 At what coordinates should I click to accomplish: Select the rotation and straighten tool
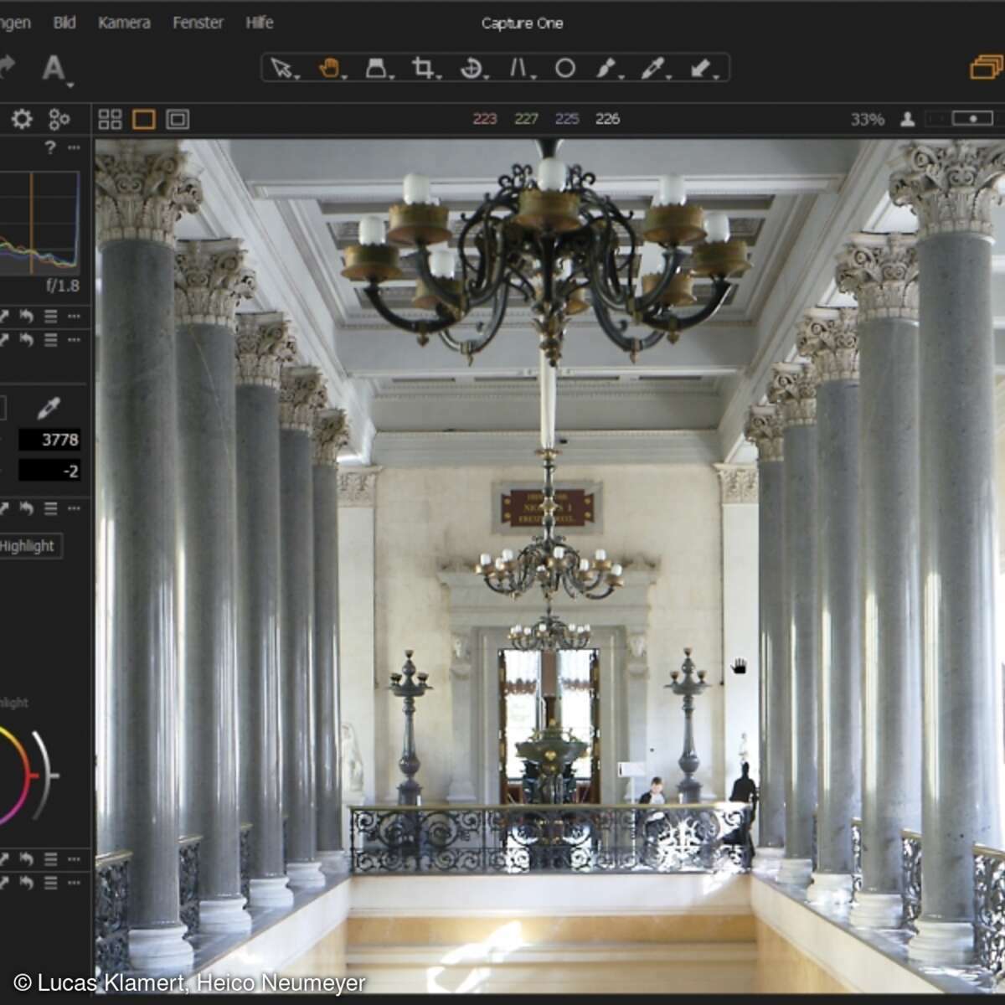tap(470, 69)
